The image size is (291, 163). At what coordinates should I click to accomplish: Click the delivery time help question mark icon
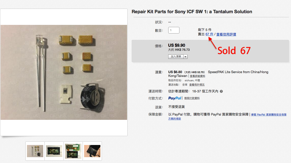tap(221, 91)
